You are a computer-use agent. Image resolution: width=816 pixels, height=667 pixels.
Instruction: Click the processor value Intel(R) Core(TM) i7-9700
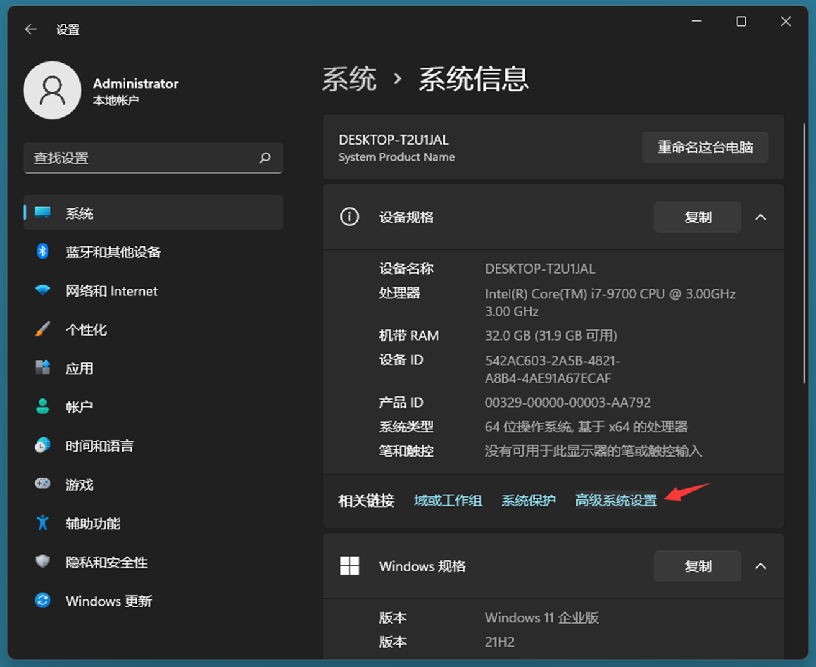pos(610,302)
